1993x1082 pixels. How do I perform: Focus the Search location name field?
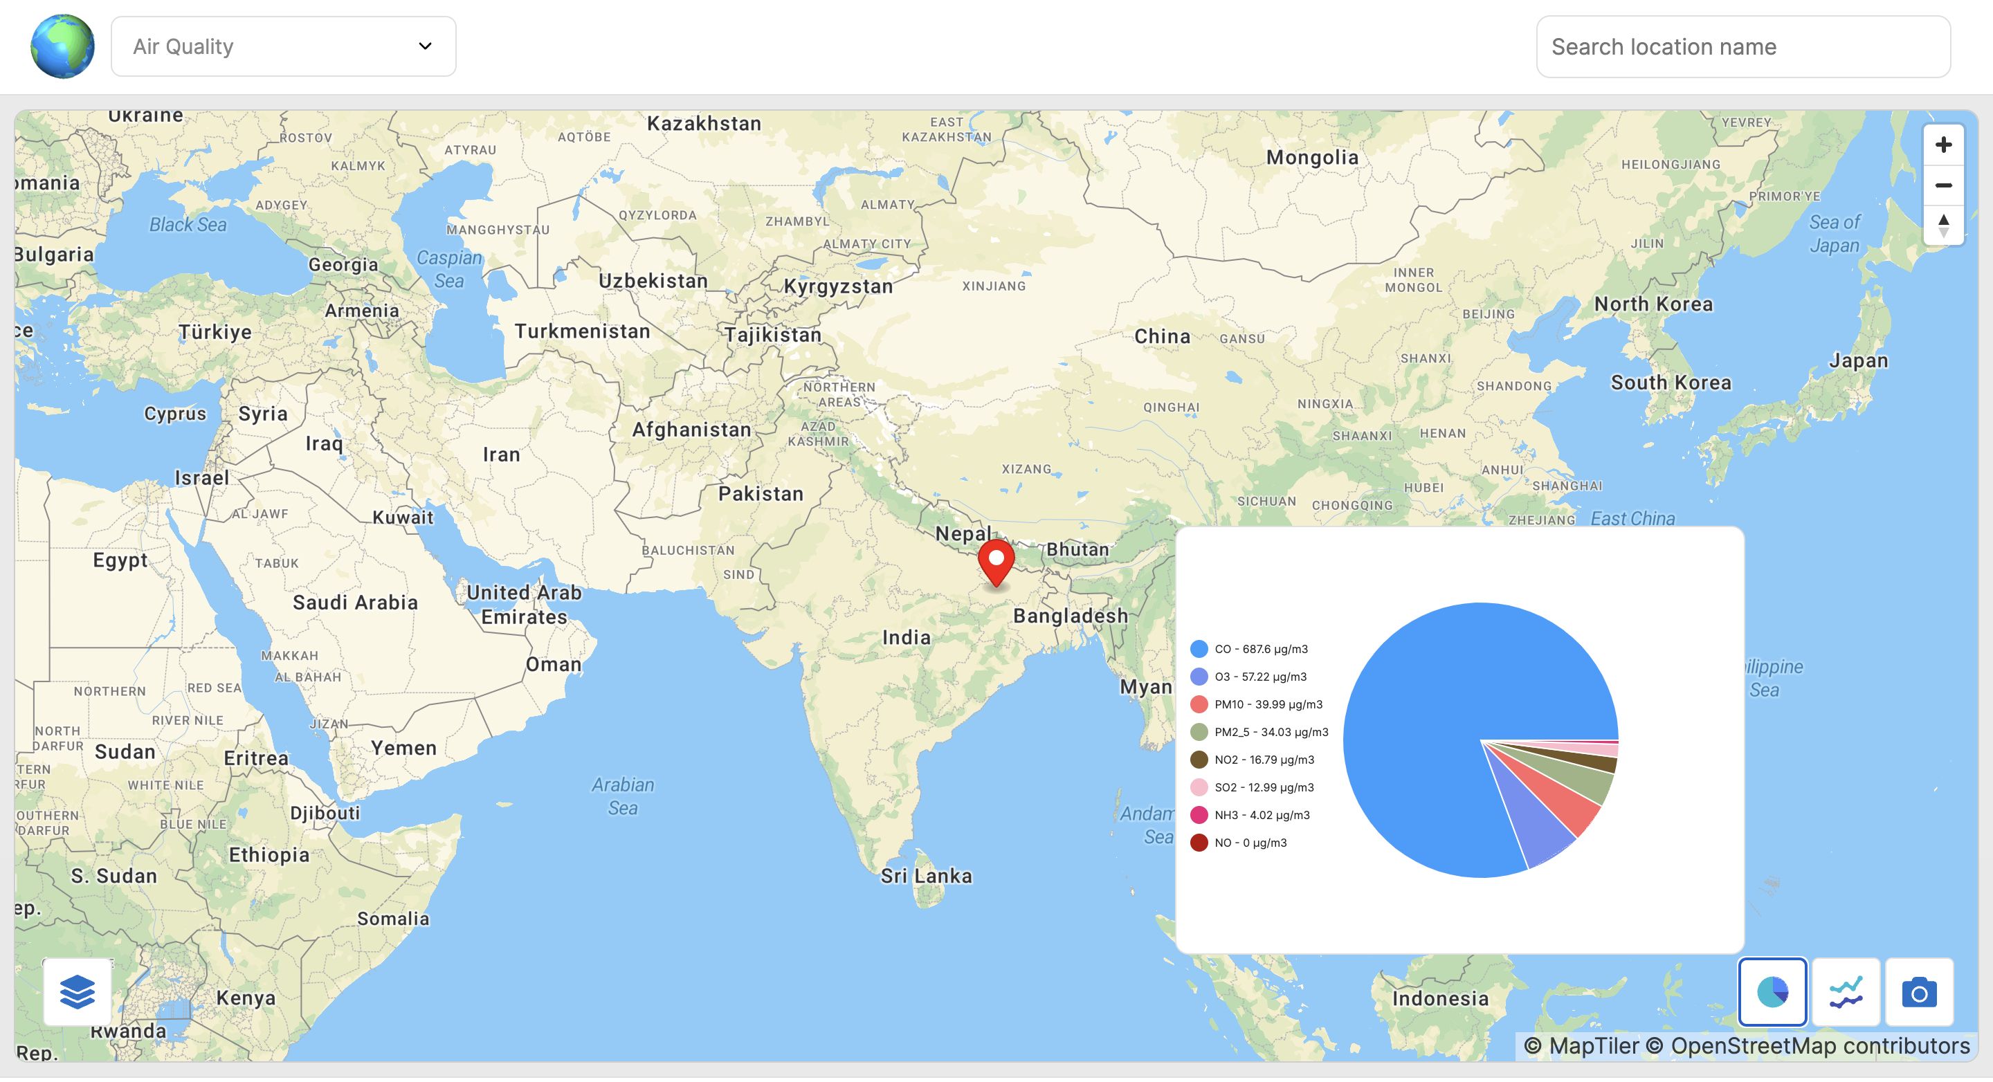1742,47
